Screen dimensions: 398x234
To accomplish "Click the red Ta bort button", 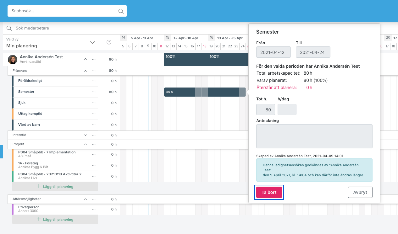I will pyautogui.click(x=269, y=192).
